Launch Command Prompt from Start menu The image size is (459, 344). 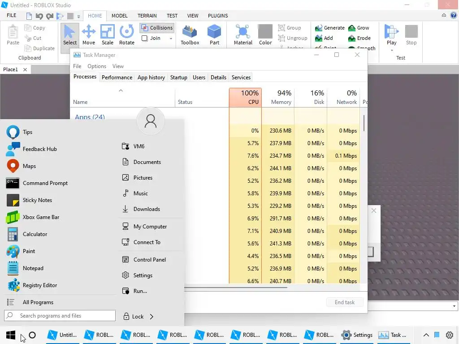coord(37,183)
